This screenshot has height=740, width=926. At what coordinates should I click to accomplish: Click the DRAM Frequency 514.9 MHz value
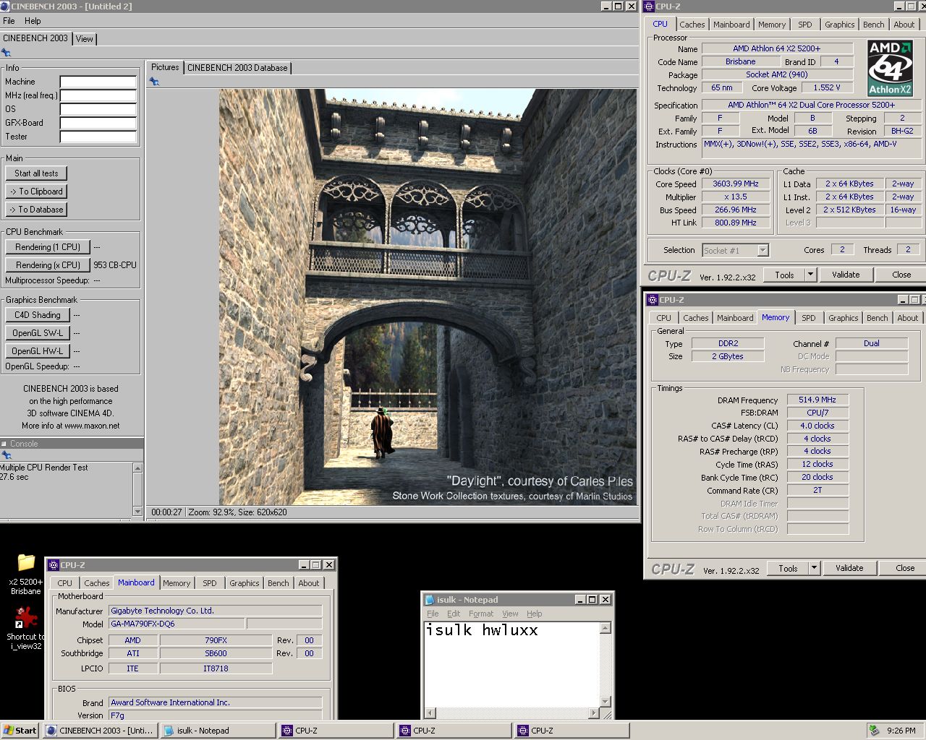click(x=817, y=400)
